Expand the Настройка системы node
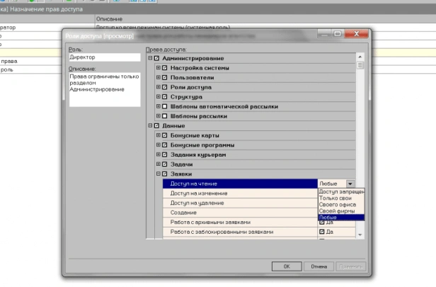The width and height of the screenshot is (436, 287). click(x=159, y=67)
